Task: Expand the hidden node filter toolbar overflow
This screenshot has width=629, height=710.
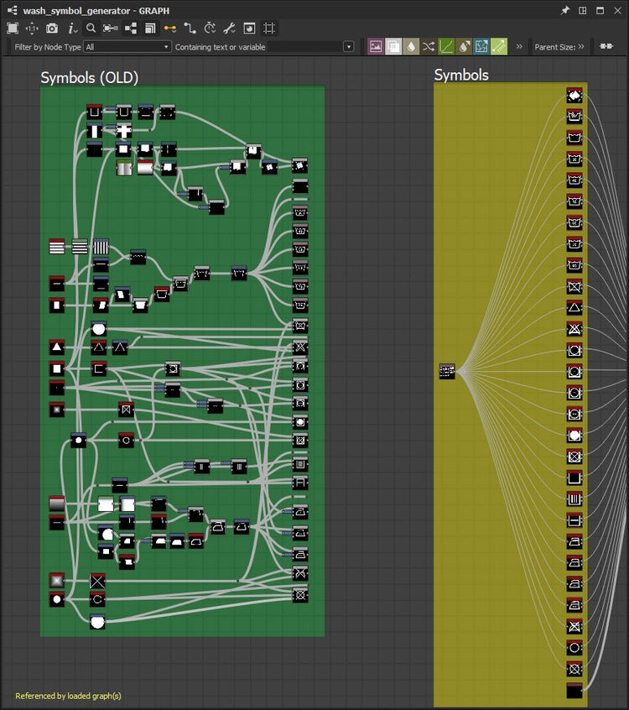Action: (x=519, y=47)
